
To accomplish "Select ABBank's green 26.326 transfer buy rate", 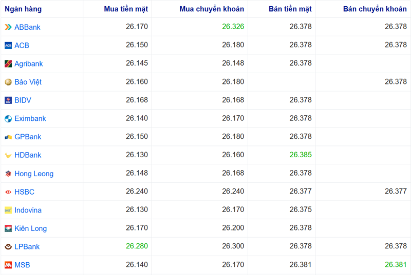I will (233, 27).
